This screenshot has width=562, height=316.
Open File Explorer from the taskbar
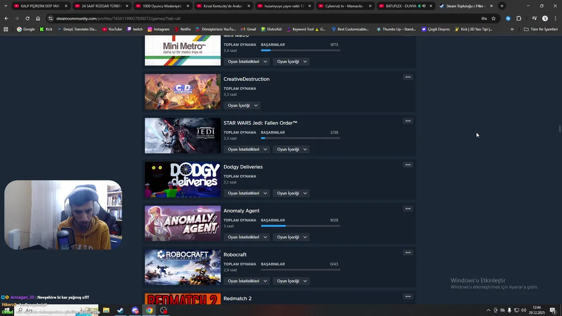point(106,310)
